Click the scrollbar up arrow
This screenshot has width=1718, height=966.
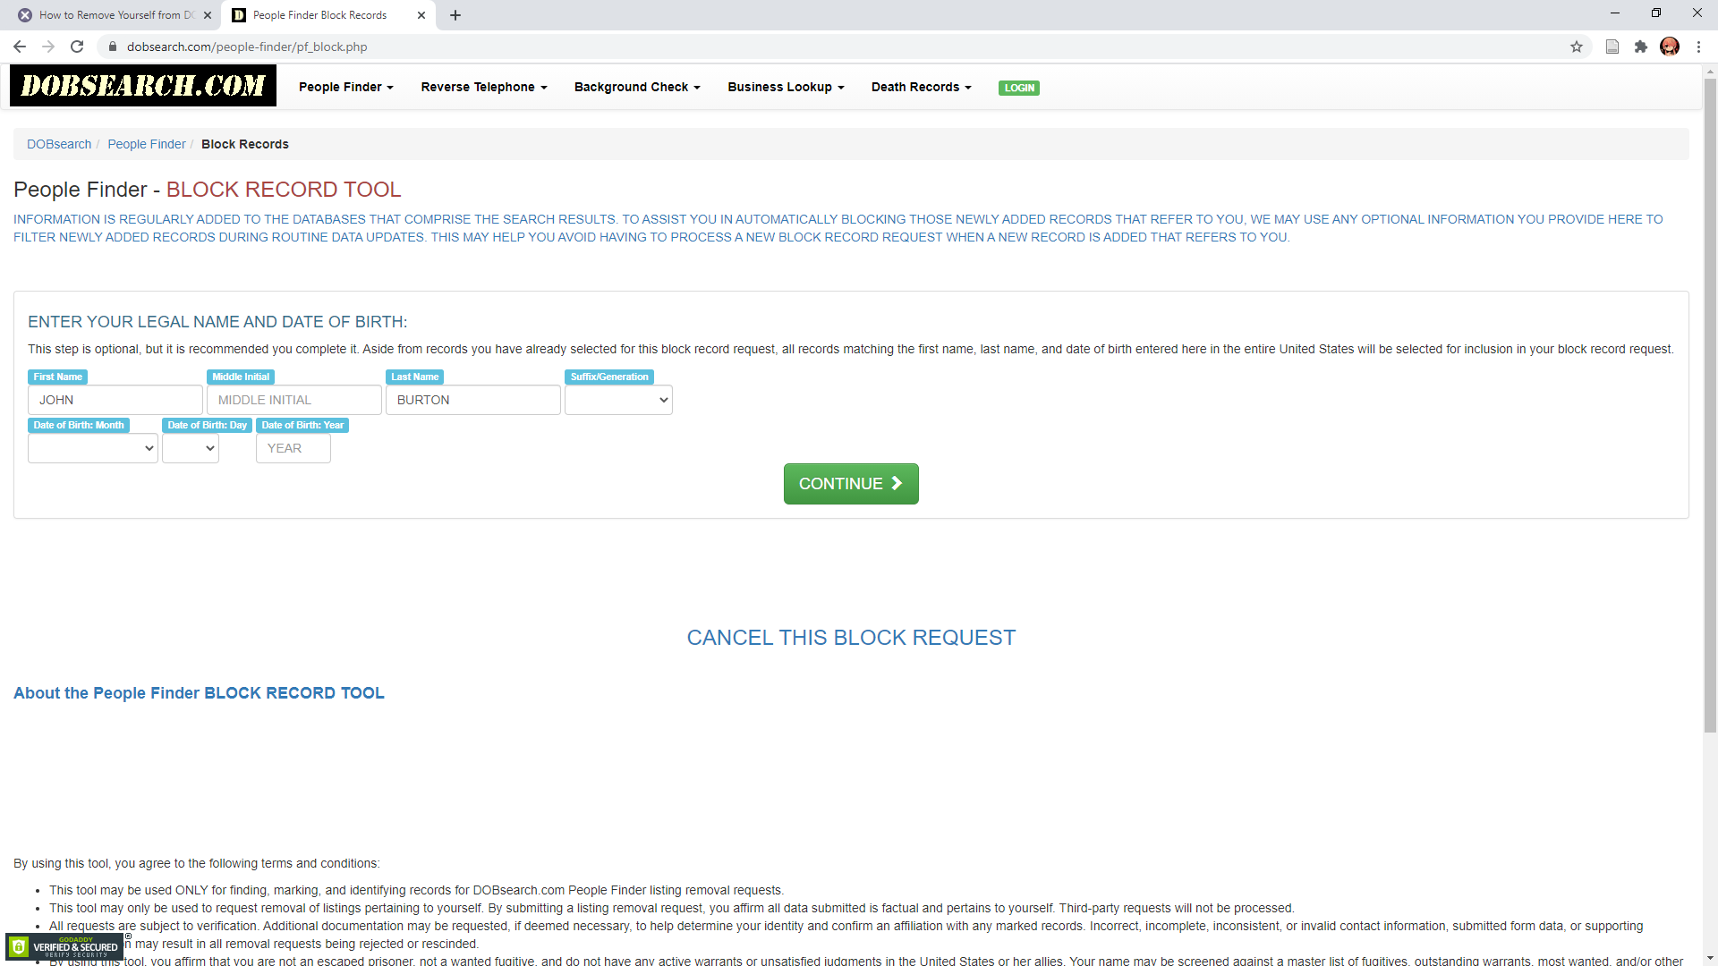click(1710, 71)
